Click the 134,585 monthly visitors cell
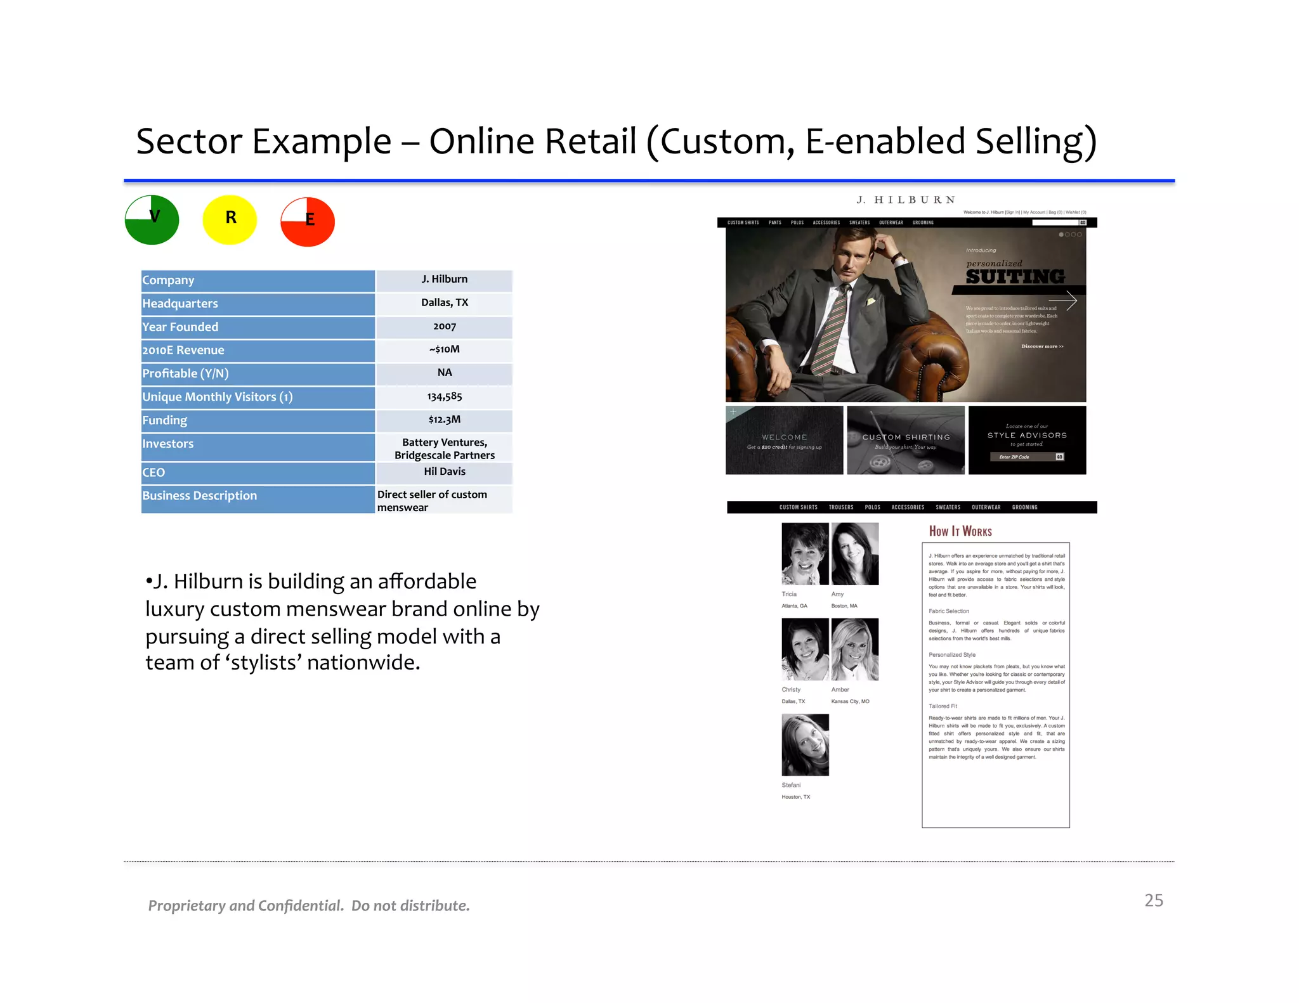Image resolution: width=1299 pixels, height=1003 pixels. point(444,398)
